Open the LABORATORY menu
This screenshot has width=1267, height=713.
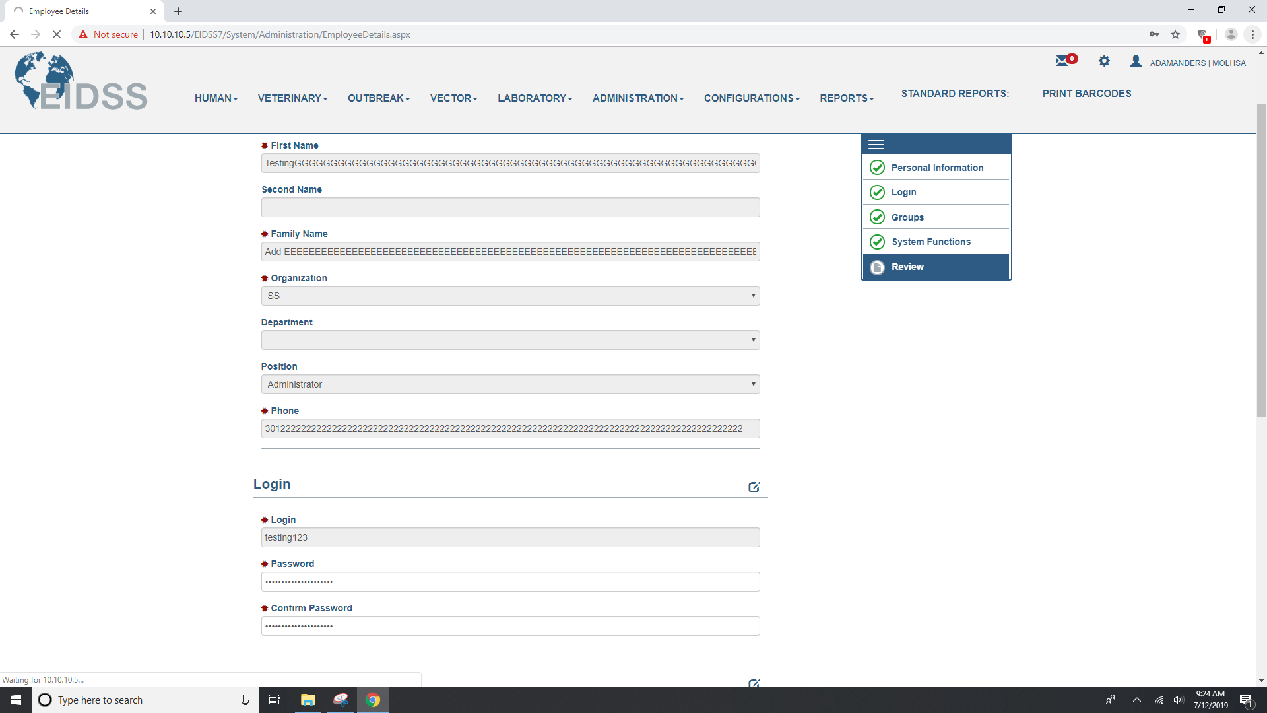(x=534, y=98)
